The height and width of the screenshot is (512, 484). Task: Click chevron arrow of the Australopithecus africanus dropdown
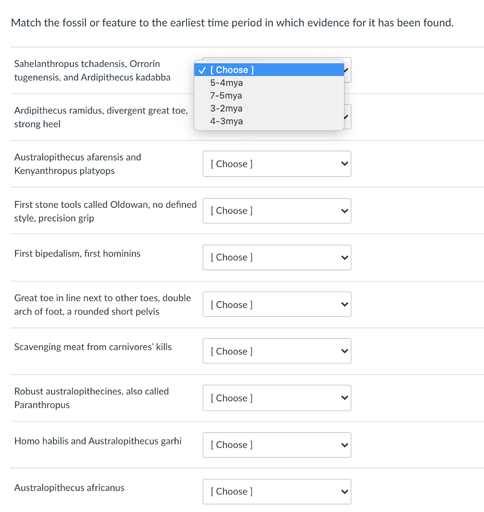coord(343,491)
